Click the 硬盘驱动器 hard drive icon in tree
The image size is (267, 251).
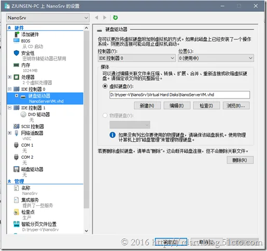23,96
